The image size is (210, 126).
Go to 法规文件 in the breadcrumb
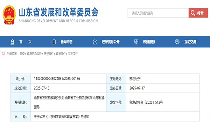tap(49, 54)
